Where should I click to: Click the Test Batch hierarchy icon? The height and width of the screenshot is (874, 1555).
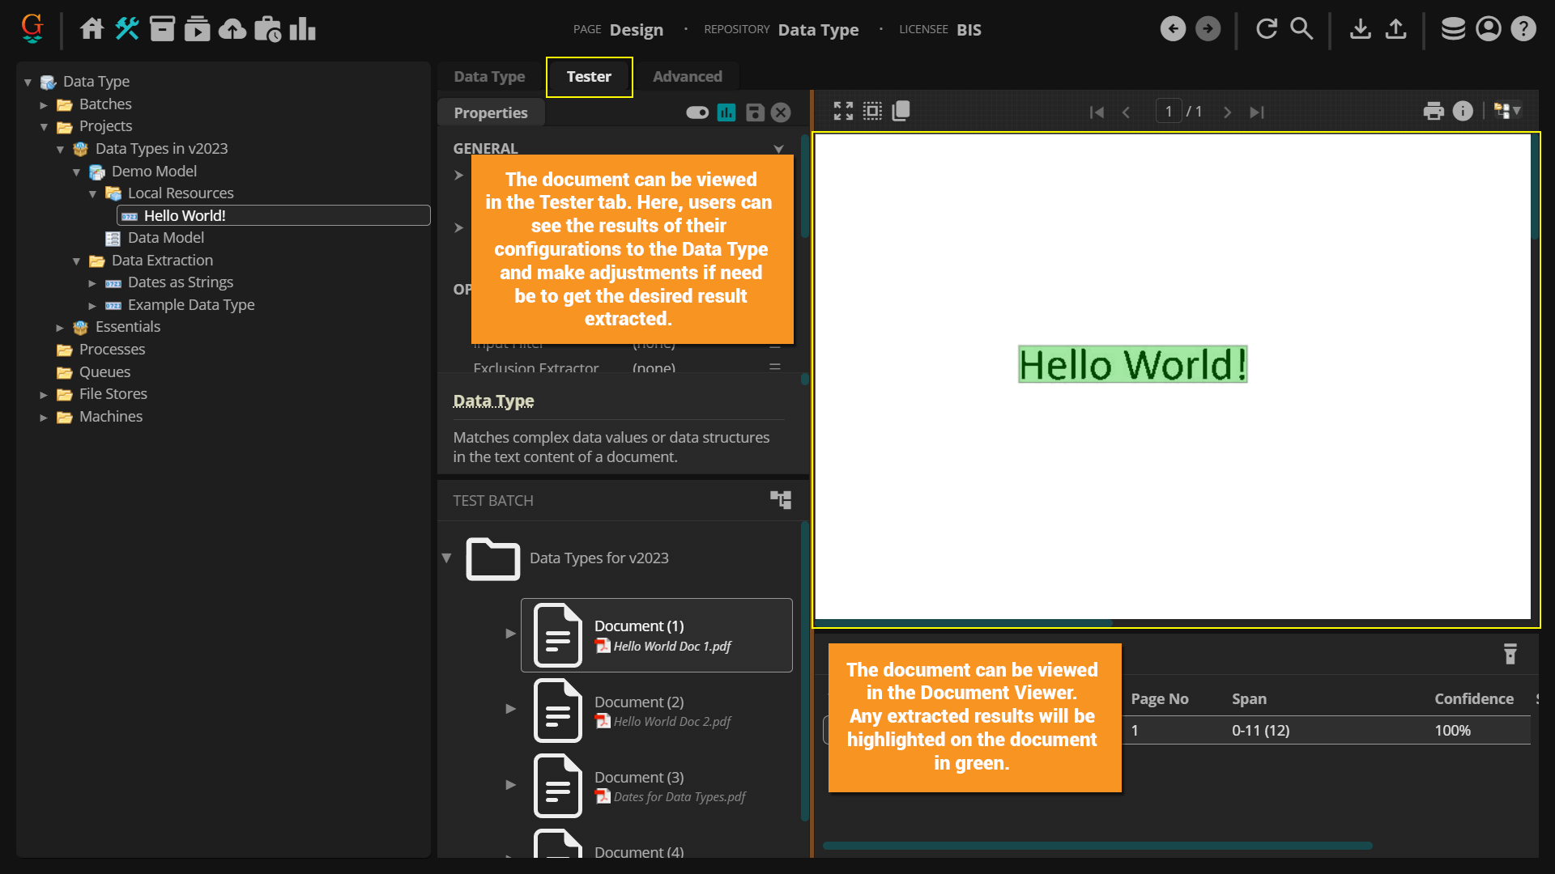coord(780,499)
